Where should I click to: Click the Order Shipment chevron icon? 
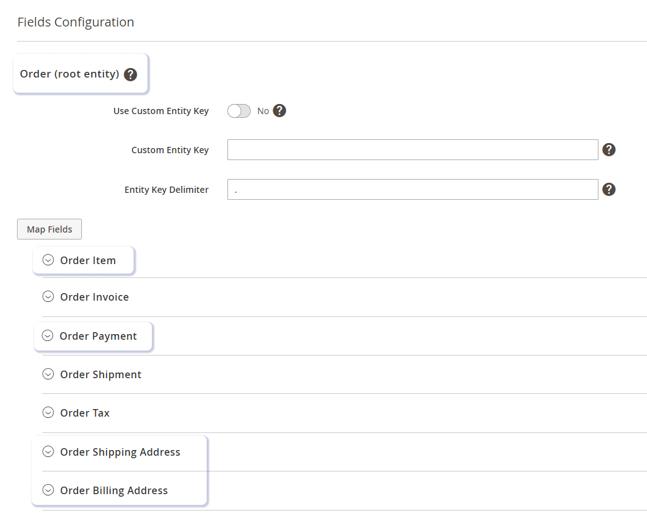click(x=48, y=374)
